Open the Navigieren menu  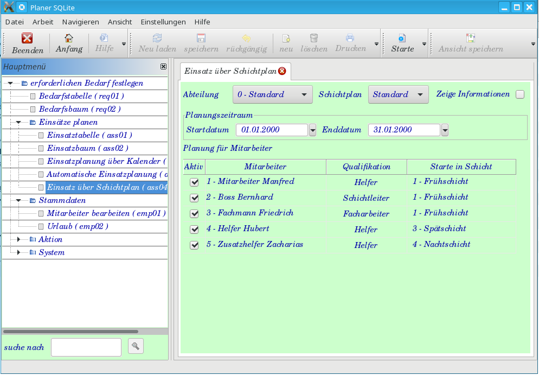[80, 22]
